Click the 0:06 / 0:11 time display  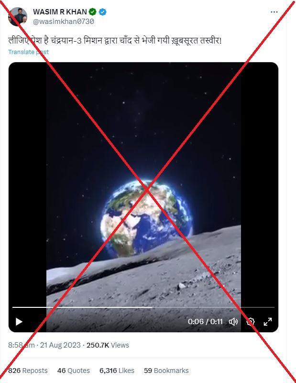205,321
